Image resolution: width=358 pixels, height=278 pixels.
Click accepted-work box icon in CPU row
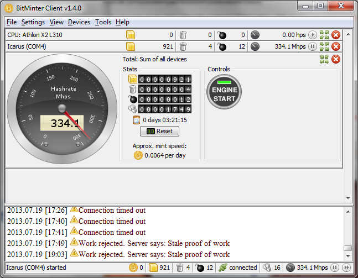[131, 35]
